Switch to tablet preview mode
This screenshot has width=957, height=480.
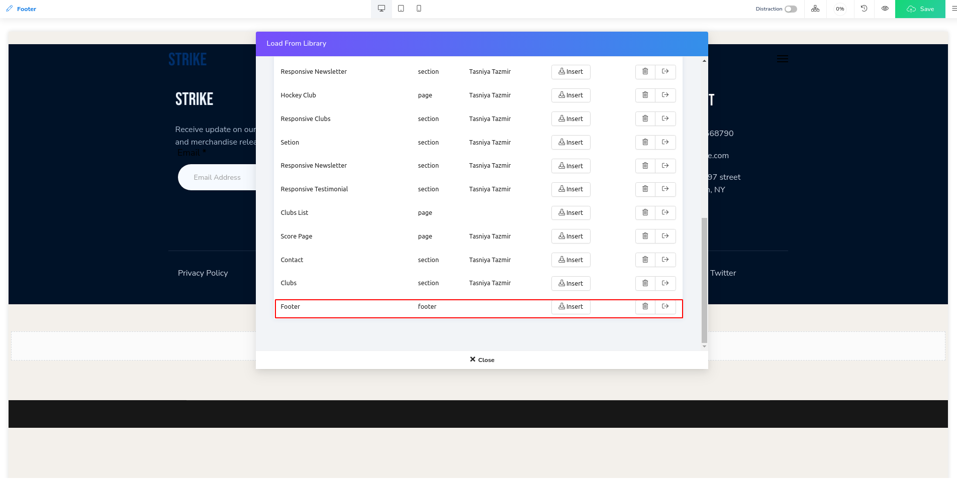(401, 9)
